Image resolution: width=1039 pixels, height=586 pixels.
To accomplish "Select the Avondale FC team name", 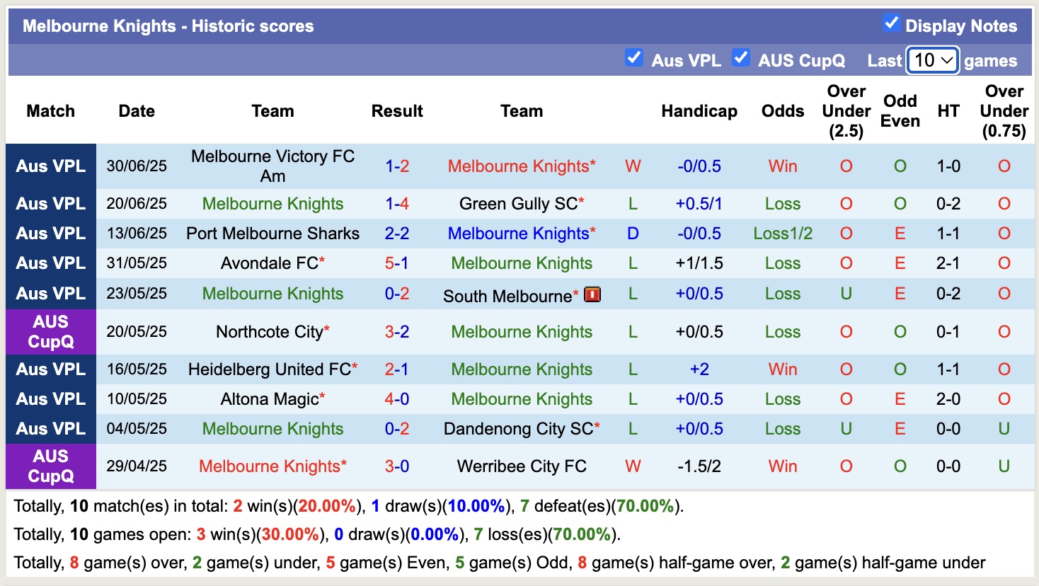I will (268, 263).
